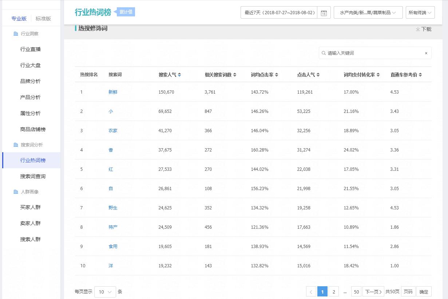Open search term 食用
This screenshot has width=448, height=299.
(113, 247)
